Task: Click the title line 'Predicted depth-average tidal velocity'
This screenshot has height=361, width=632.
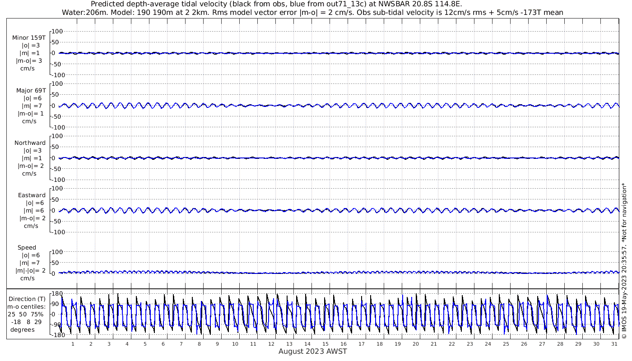Action: coord(276,4)
